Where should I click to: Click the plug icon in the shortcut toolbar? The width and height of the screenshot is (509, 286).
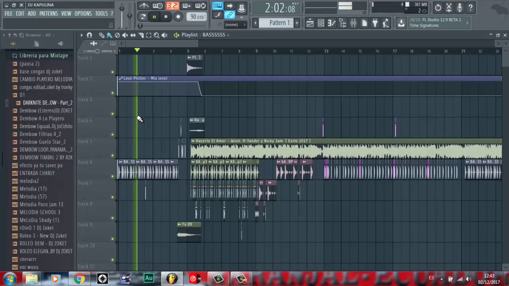(375, 23)
